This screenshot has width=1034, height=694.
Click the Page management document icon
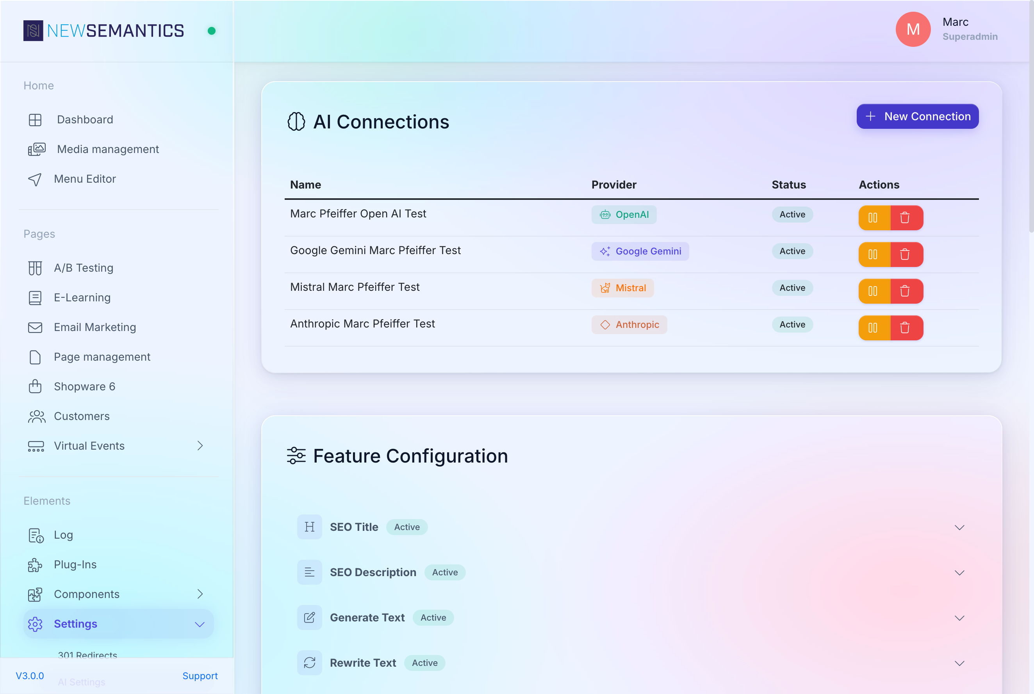point(35,357)
